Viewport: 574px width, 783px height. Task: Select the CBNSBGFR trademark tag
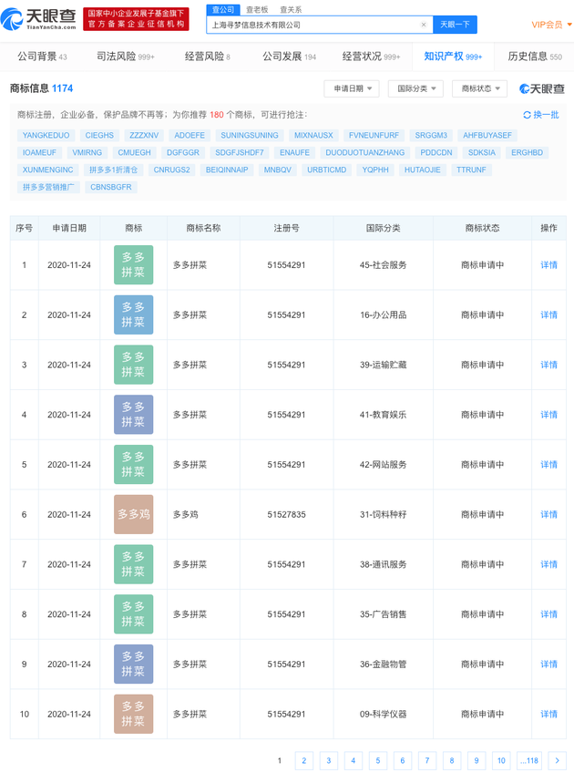pos(111,187)
